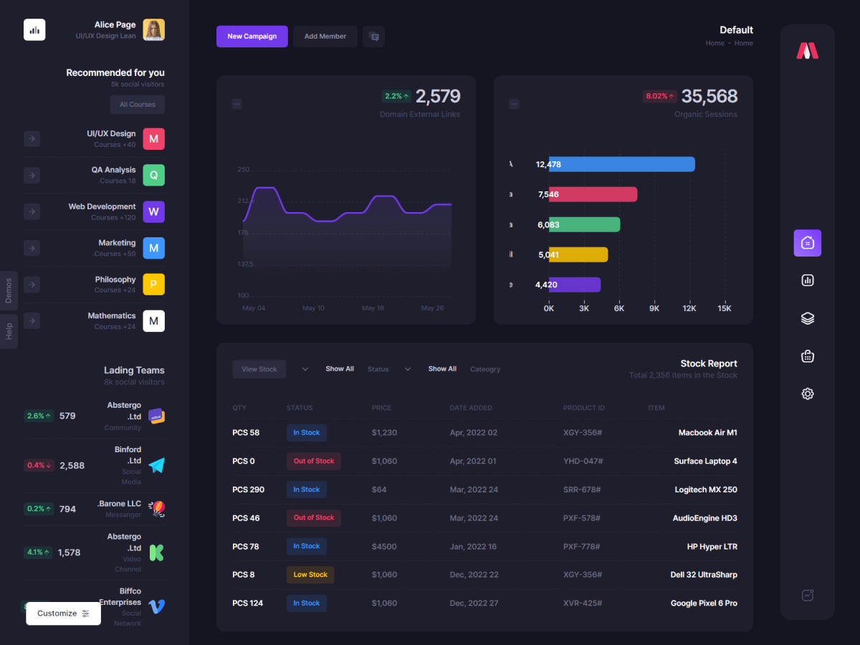Click the New Campaign button

[x=252, y=37]
